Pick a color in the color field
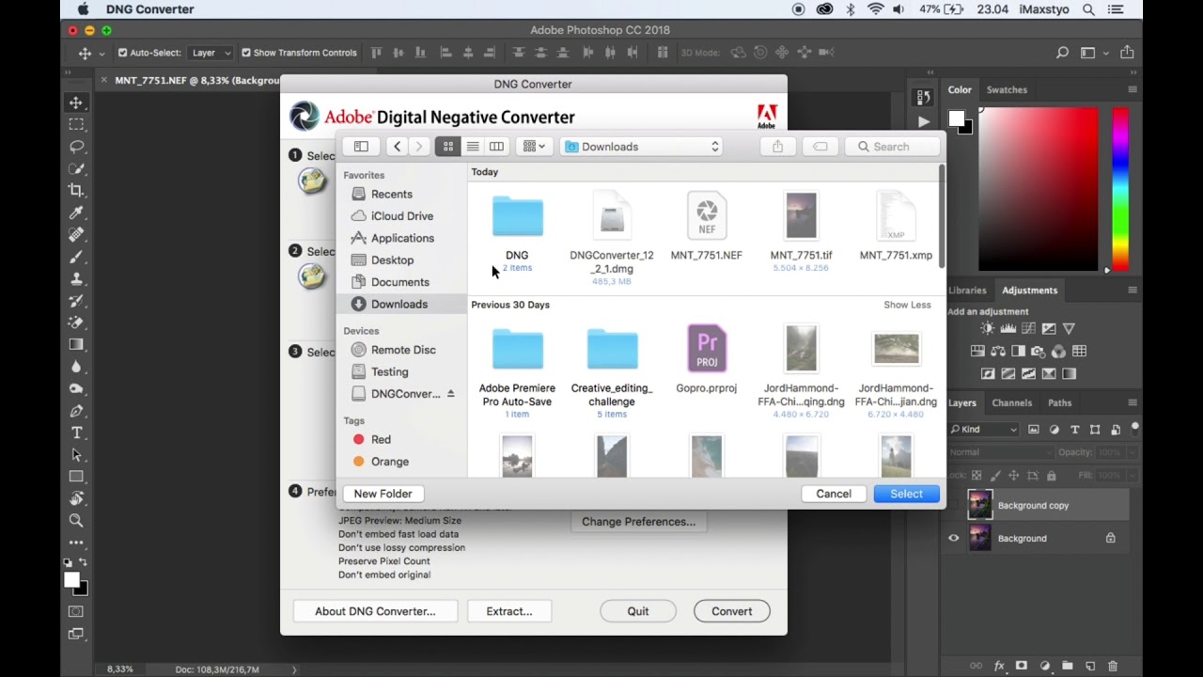This screenshot has width=1203, height=677. pos(1038,188)
